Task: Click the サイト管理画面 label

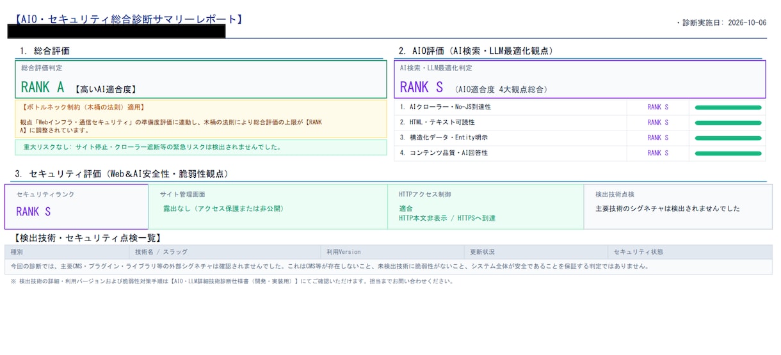Action: tap(182, 194)
